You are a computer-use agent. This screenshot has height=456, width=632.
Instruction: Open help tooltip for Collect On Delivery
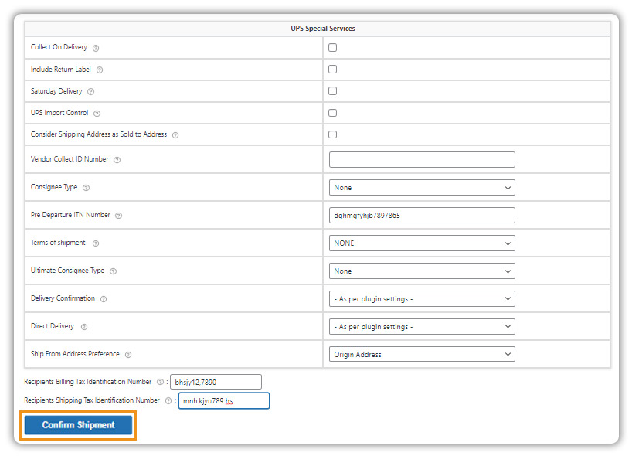click(96, 48)
